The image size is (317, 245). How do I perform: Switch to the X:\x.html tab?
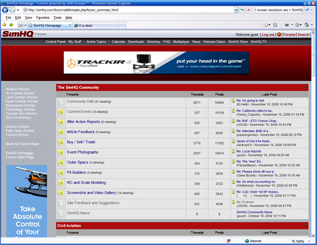[96, 26]
